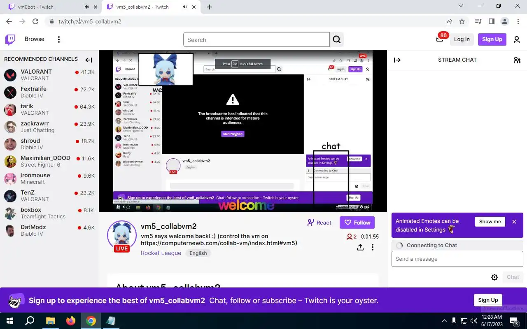
Task: Bookmark this page with the star icon
Action: pyautogui.click(x=462, y=21)
